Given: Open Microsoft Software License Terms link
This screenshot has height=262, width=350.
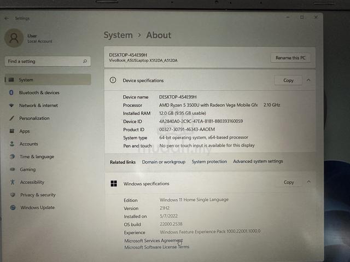Looking at the screenshot, I should tap(157, 247).
